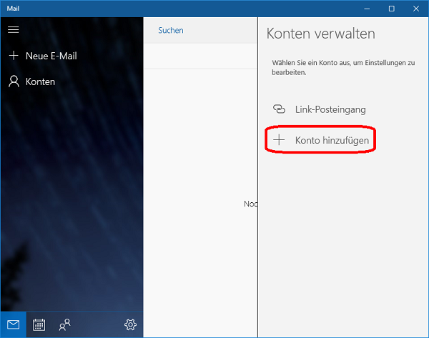Select the Link-Posteingang account entry

pyautogui.click(x=330, y=109)
